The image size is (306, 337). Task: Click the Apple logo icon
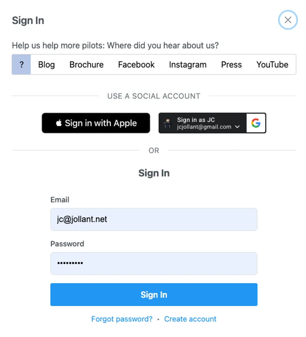point(59,123)
